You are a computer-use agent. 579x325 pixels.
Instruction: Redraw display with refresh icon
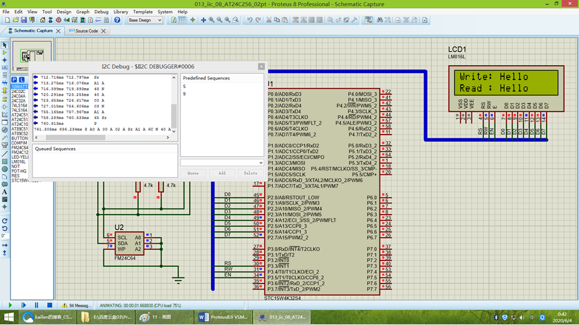click(x=174, y=20)
